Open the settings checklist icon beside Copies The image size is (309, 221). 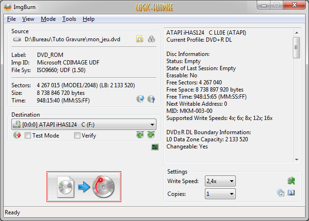point(280,193)
